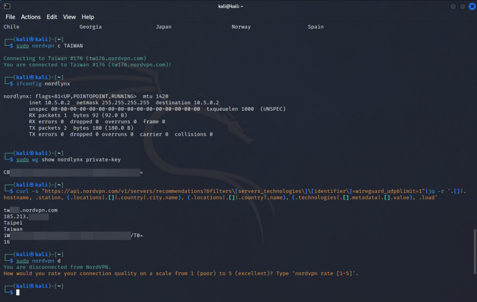Open the Edit menu
477x302 pixels.
(52, 17)
